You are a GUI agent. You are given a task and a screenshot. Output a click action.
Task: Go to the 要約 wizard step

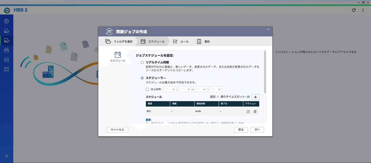(203, 41)
